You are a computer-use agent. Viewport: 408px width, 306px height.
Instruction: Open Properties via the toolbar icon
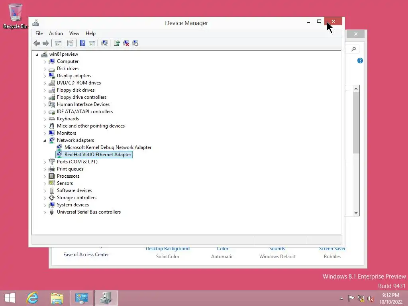tap(70, 43)
